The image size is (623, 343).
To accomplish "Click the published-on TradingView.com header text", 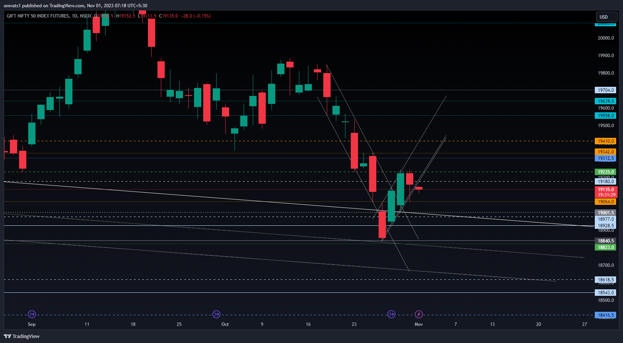I will click(x=75, y=6).
